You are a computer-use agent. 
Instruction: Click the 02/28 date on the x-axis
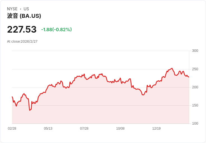pyautogui.click(x=12, y=129)
